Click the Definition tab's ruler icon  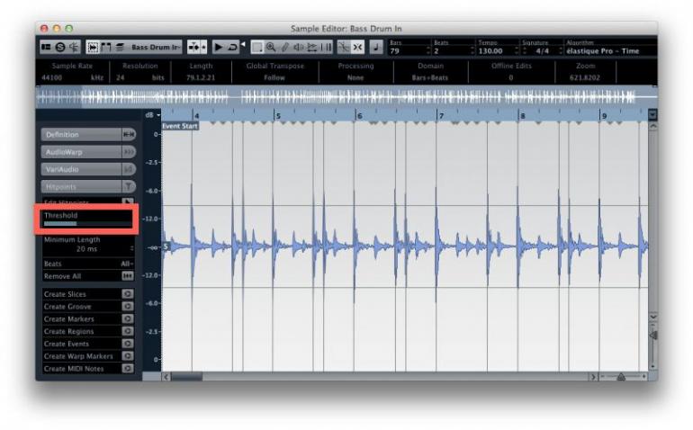(129, 134)
